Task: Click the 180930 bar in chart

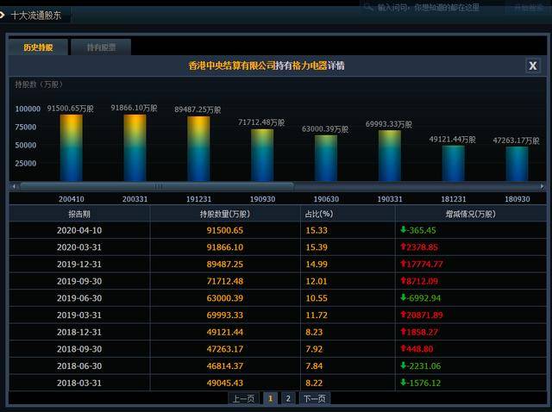Action: 517,165
